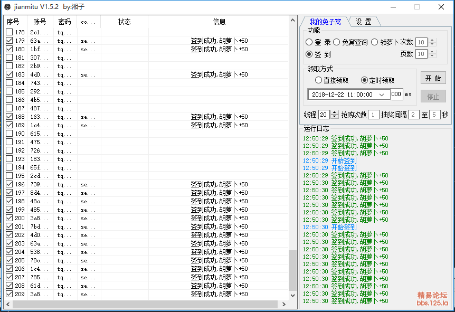This screenshot has width=455, height=312.
Task: Select the 兔窝查询 radio button
Action: coord(337,42)
